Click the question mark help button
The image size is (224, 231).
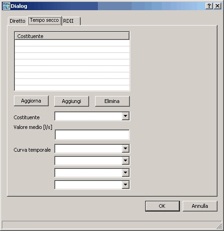(209, 6)
